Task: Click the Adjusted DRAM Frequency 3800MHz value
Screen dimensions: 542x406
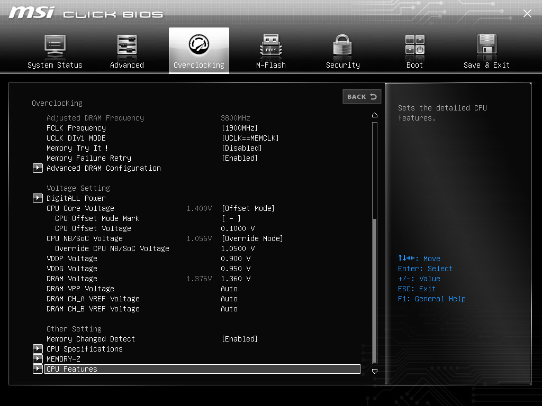Action: [236, 118]
